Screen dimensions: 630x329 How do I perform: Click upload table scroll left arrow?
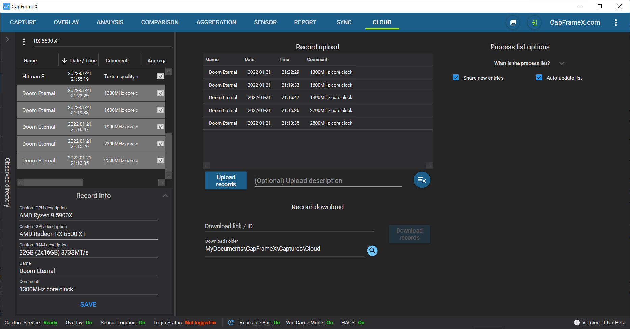[x=207, y=166]
